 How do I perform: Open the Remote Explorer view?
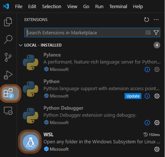[x=8, y=111]
